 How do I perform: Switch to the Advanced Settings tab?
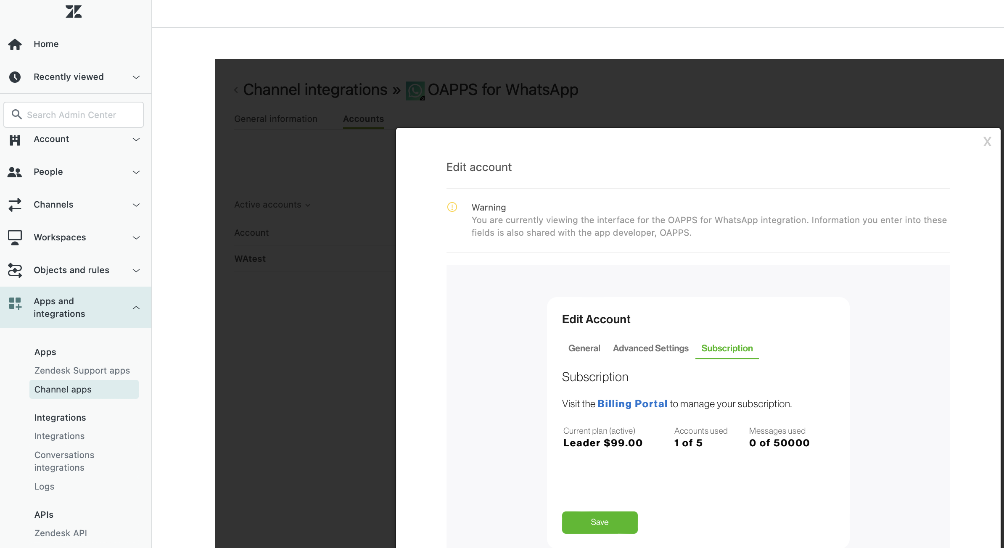coord(650,348)
